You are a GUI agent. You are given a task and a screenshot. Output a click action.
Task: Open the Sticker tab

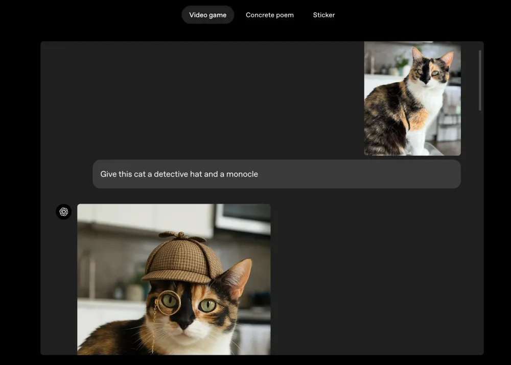323,15
